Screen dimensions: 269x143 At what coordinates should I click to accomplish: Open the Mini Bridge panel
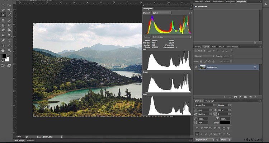[x=19, y=140]
